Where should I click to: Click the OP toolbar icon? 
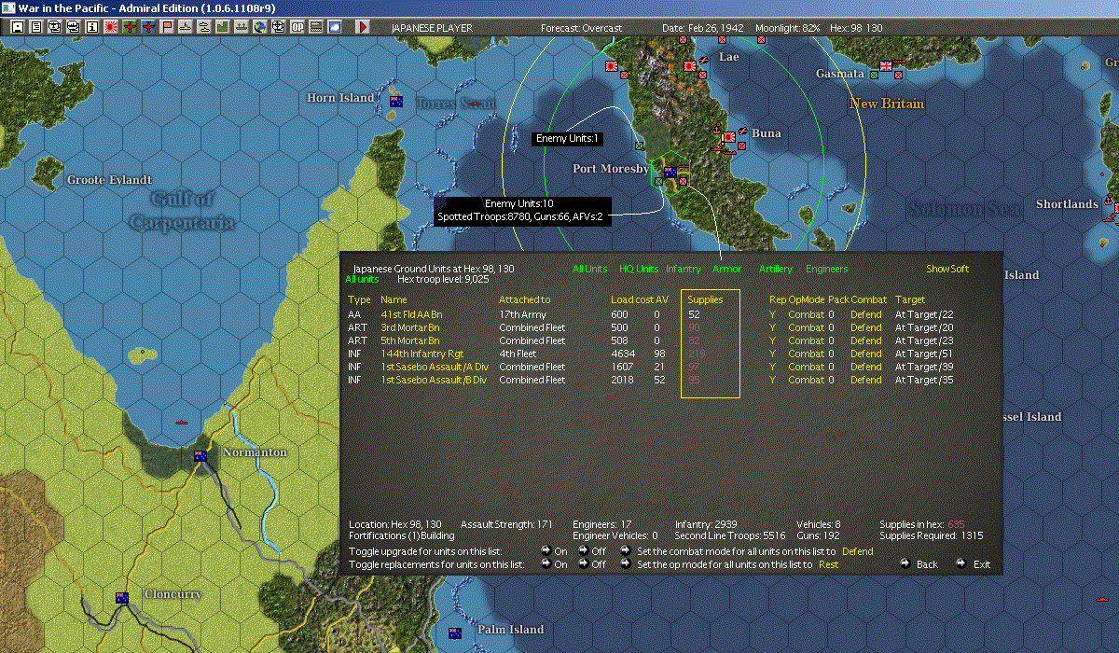[297, 27]
